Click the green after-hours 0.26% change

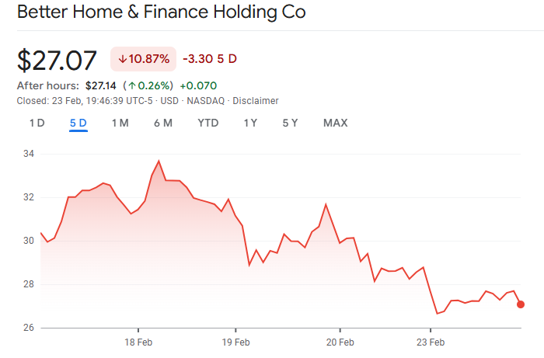[x=151, y=85]
